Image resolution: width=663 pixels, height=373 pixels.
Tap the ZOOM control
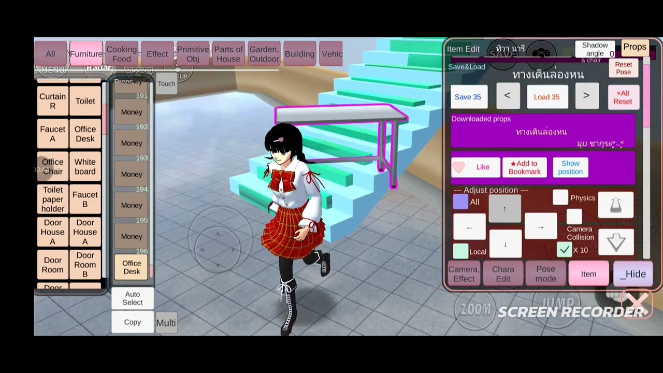tap(475, 309)
